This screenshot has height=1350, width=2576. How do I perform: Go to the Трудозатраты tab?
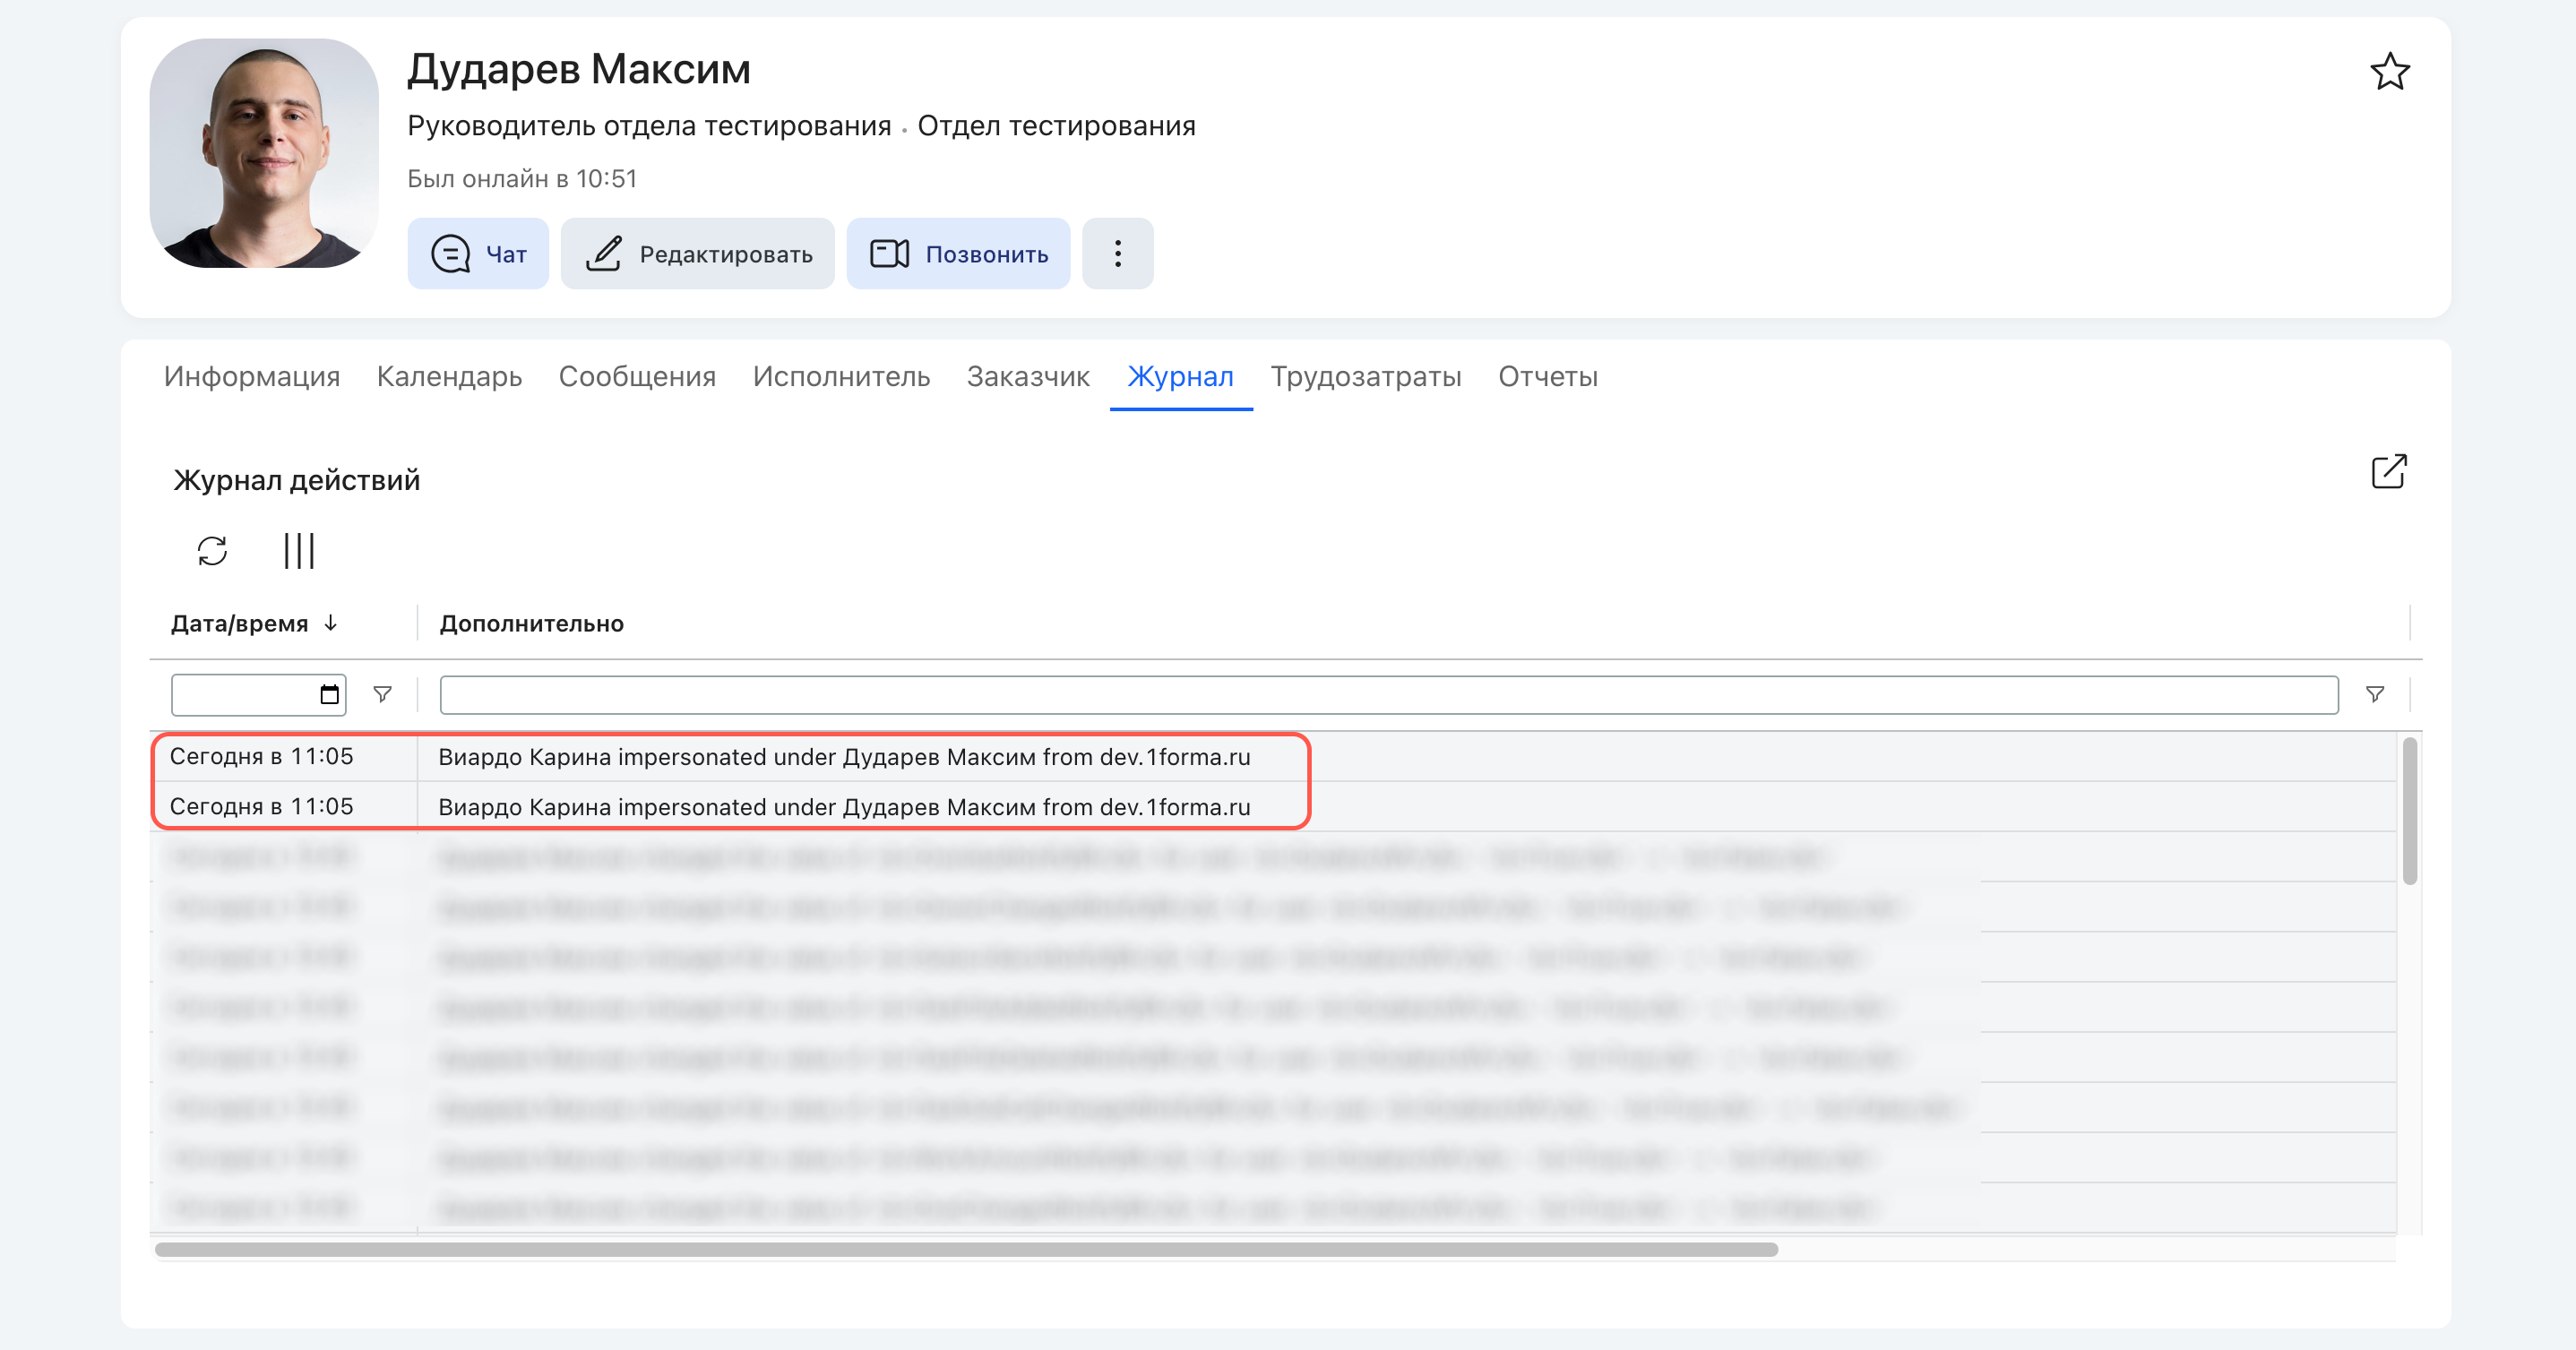click(1366, 376)
